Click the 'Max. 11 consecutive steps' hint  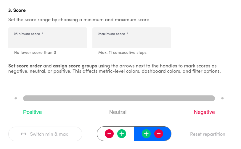[x=122, y=53]
